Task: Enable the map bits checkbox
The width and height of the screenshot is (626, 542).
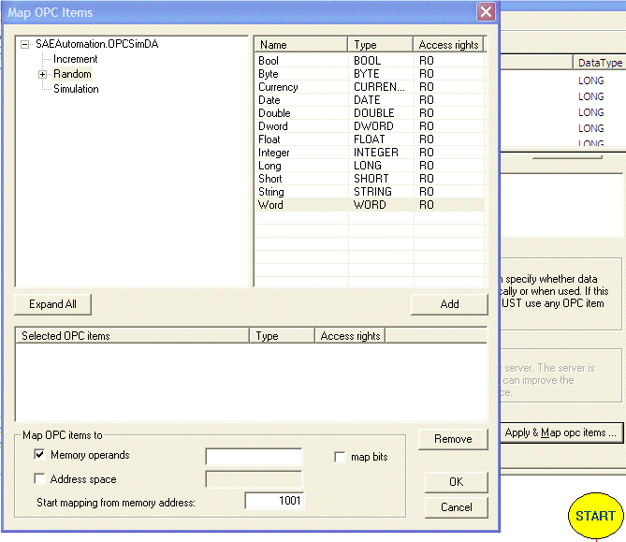Action: pyautogui.click(x=342, y=457)
